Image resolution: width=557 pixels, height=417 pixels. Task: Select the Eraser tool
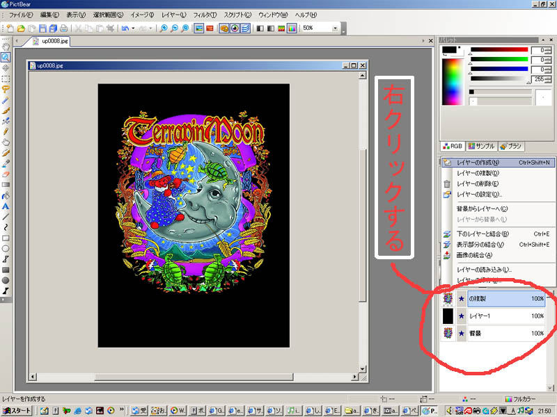(x=6, y=174)
